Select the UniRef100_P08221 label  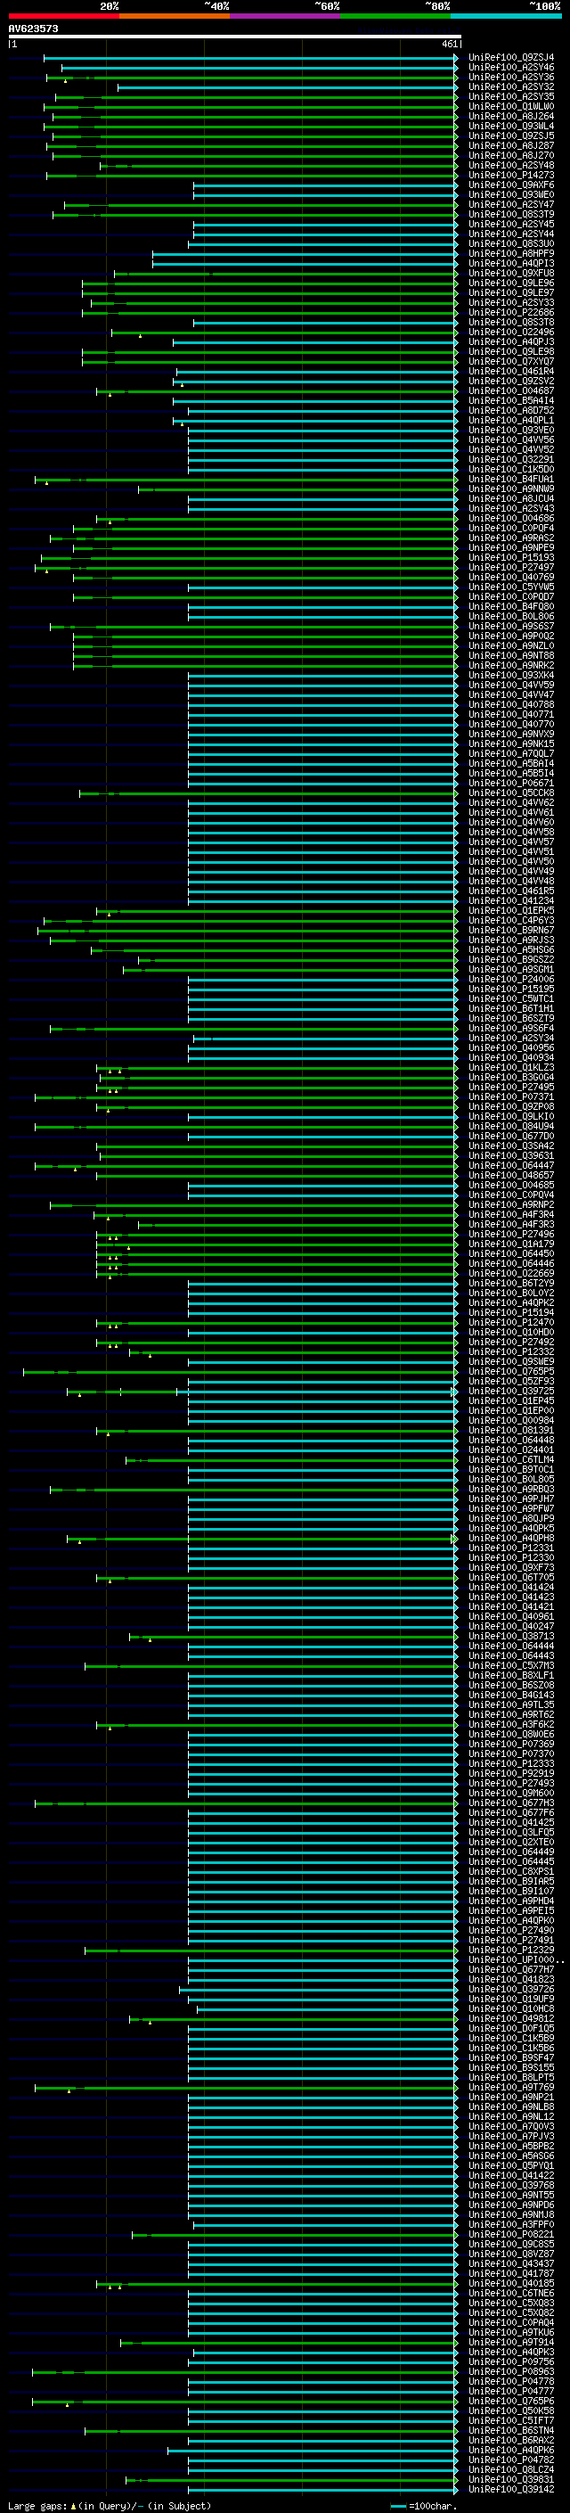tap(510, 2234)
